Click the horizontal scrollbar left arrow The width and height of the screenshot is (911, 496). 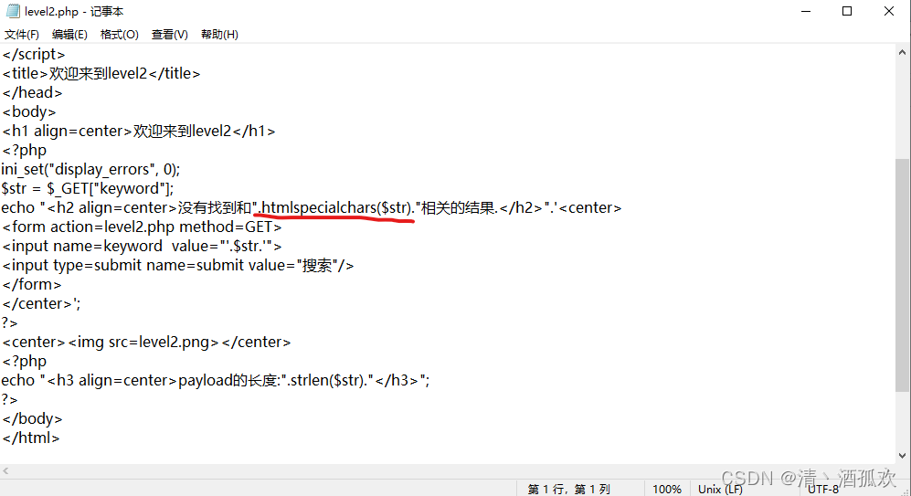point(5,471)
